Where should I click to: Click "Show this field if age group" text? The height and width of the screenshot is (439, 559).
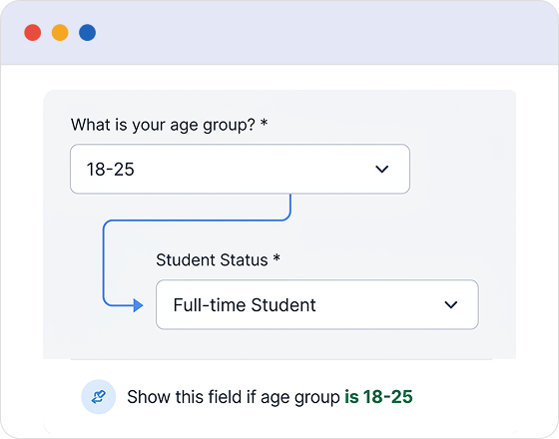(x=234, y=397)
